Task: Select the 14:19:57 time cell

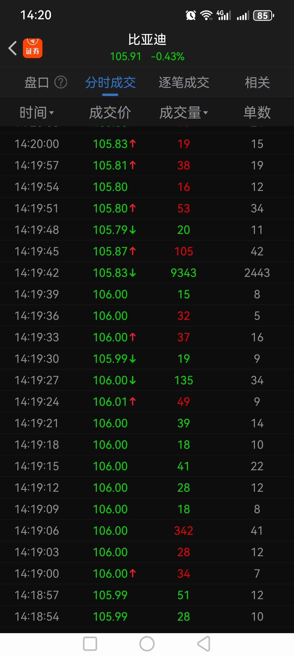Action: point(37,165)
